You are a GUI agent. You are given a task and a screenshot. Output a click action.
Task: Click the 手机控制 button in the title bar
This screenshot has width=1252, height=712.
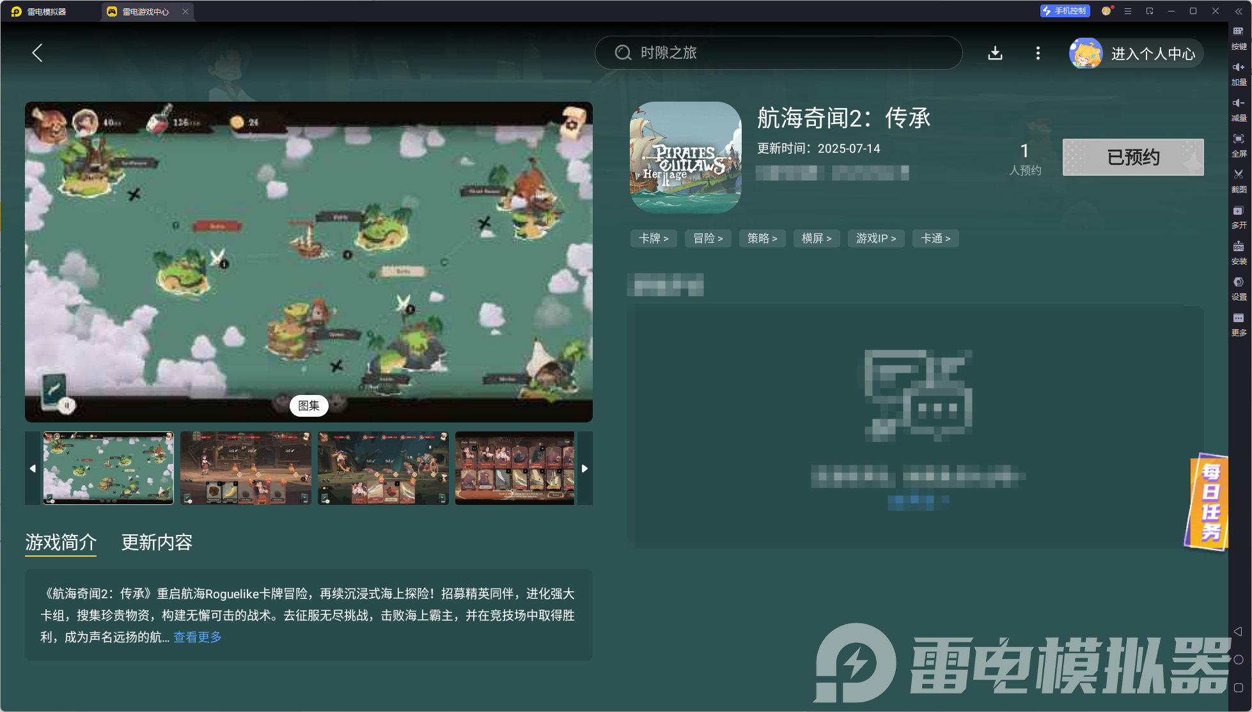1065,11
